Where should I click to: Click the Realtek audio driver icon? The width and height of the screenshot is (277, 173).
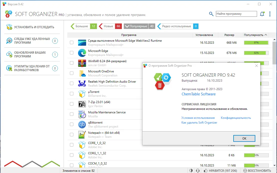click(82, 83)
